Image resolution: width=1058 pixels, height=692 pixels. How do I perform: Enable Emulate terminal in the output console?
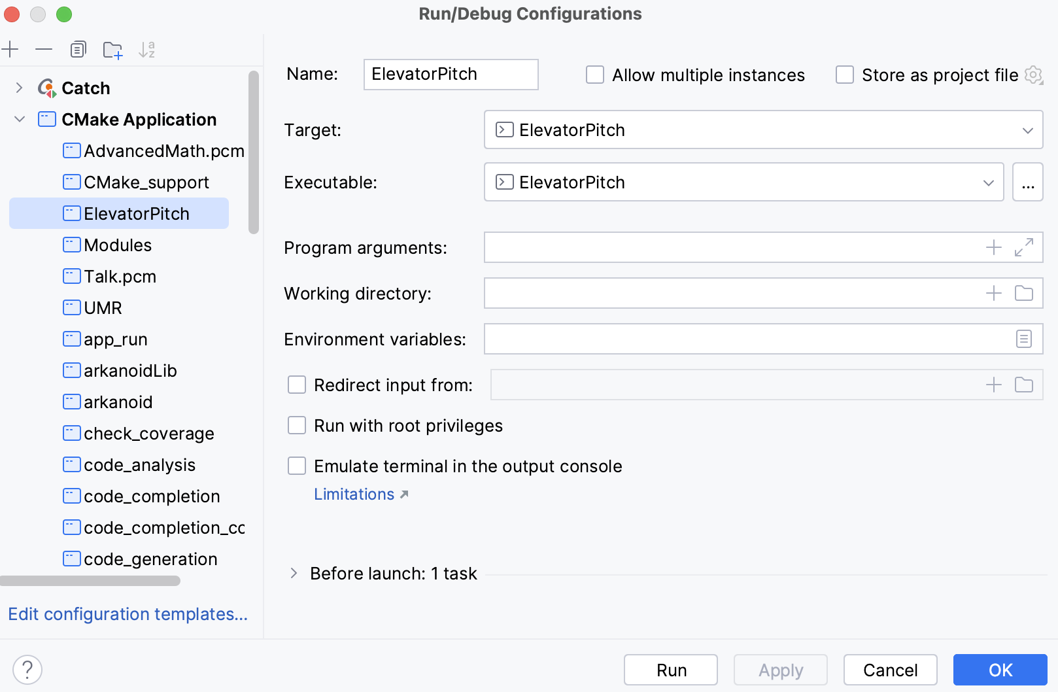click(297, 466)
